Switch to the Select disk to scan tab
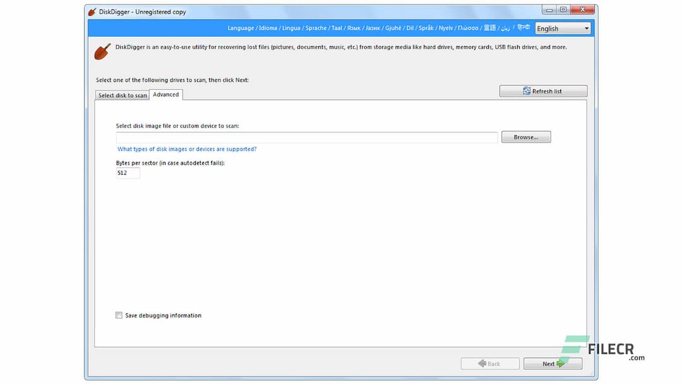The width and height of the screenshot is (682, 384). tap(121, 95)
